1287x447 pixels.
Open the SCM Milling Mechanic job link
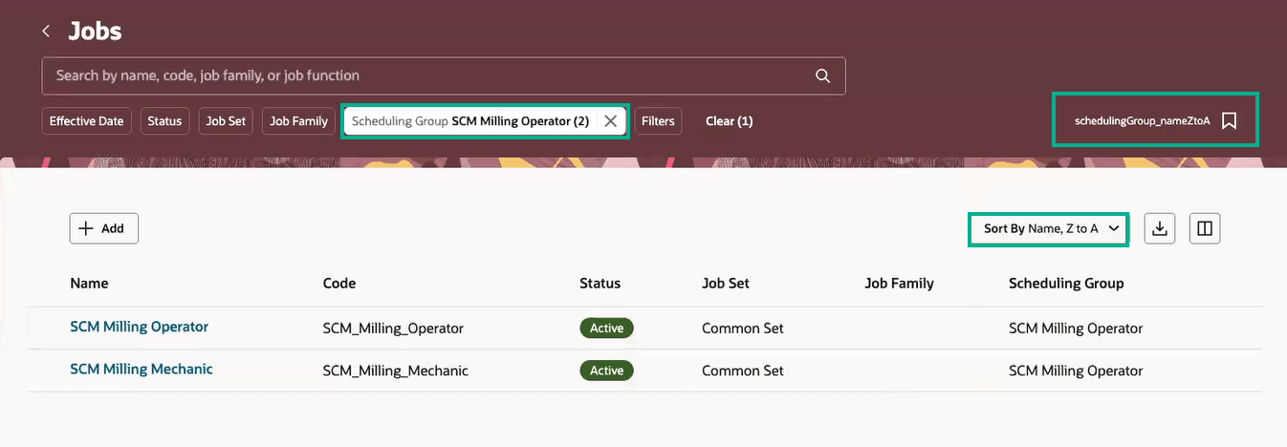[142, 369]
